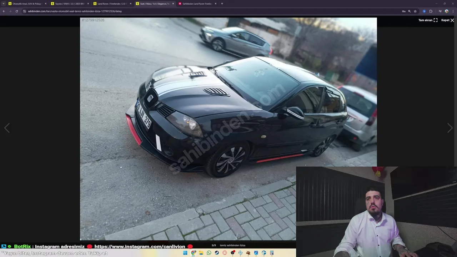Click the black Seat Ibiza photo

pyautogui.click(x=228, y=129)
